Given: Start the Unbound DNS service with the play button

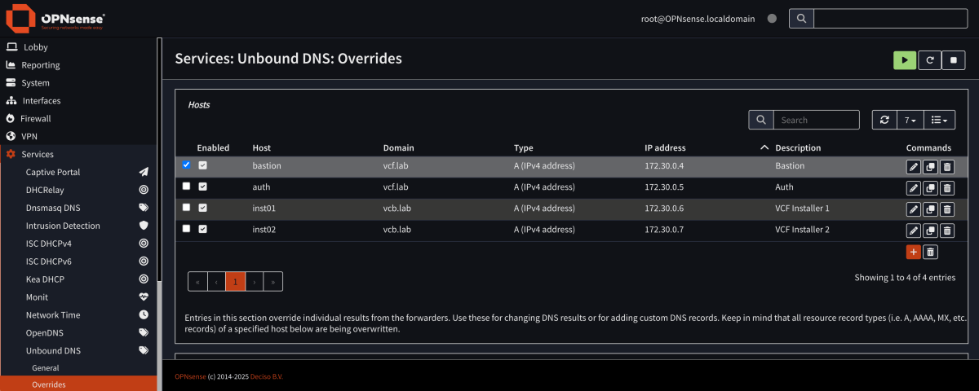Looking at the screenshot, I should [905, 60].
